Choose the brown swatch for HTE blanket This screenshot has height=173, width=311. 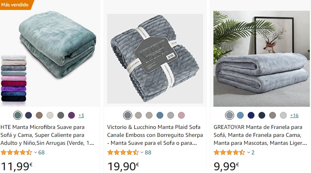click(x=39, y=115)
